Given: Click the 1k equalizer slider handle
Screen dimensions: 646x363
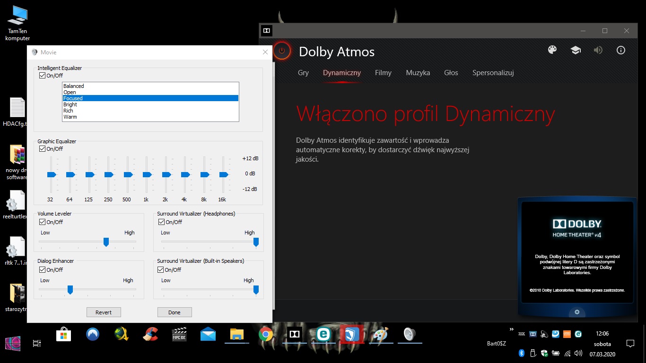Looking at the screenshot, I should tap(147, 175).
